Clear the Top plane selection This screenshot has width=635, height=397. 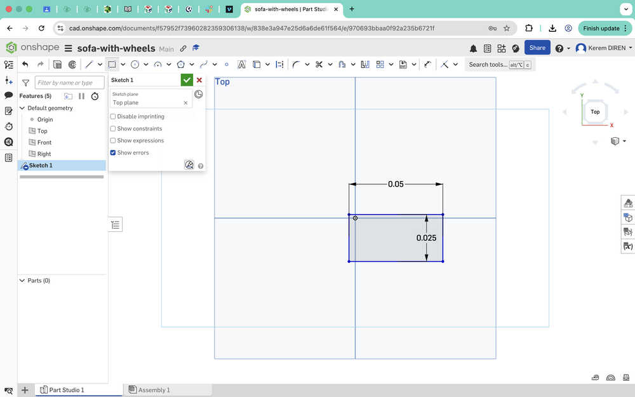[185, 103]
